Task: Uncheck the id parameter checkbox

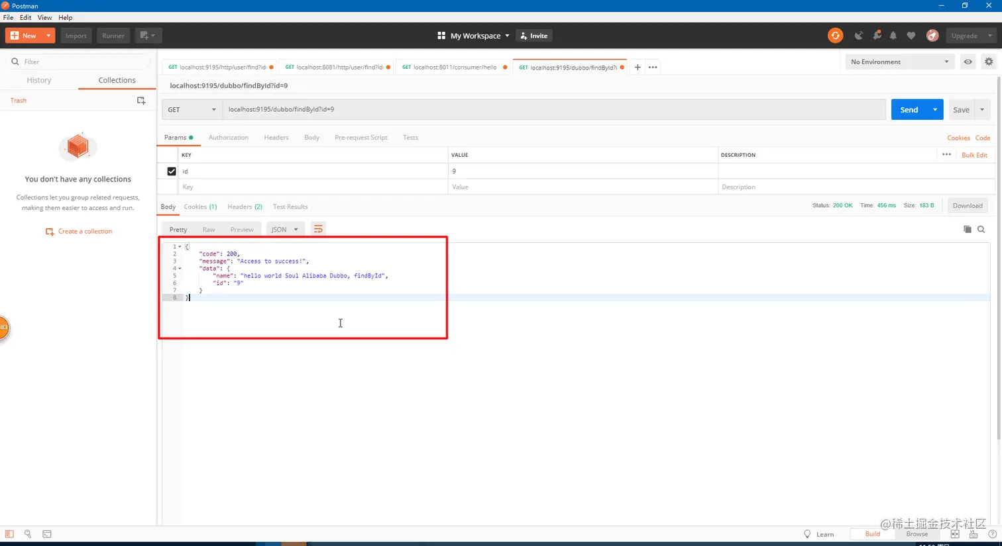Action: click(x=172, y=171)
